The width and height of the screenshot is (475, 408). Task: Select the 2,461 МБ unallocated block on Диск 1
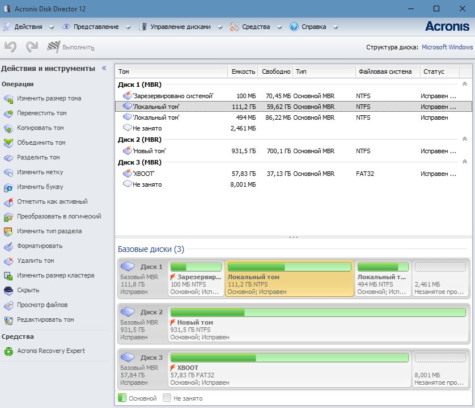click(x=440, y=279)
